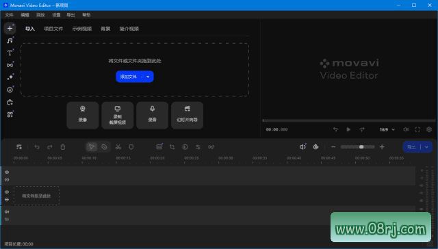438x249 pixels.
Task: Open the color adjustments half-circle icon
Action: click(185, 147)
